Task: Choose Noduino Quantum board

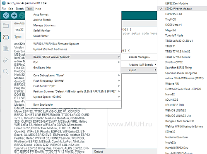Action: pyautogui.click(x=182, y=137)
